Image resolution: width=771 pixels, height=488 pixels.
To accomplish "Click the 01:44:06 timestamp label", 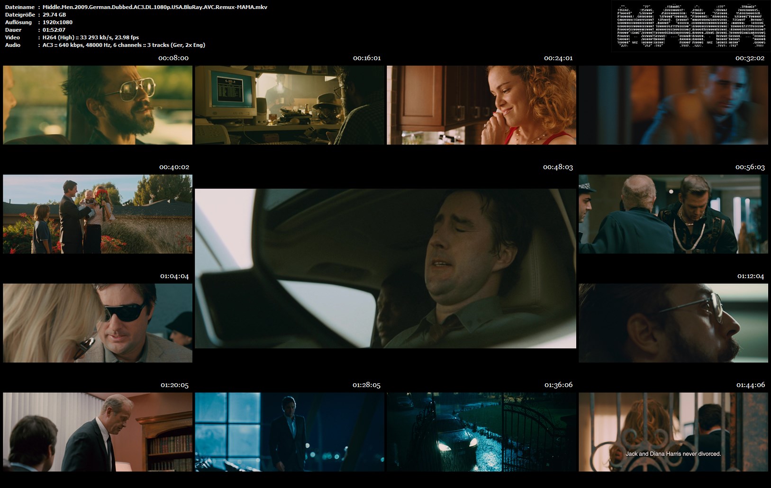I will (x=751, y=385).
